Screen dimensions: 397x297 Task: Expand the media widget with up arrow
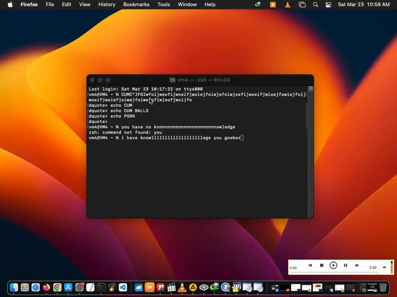(384, 267)
